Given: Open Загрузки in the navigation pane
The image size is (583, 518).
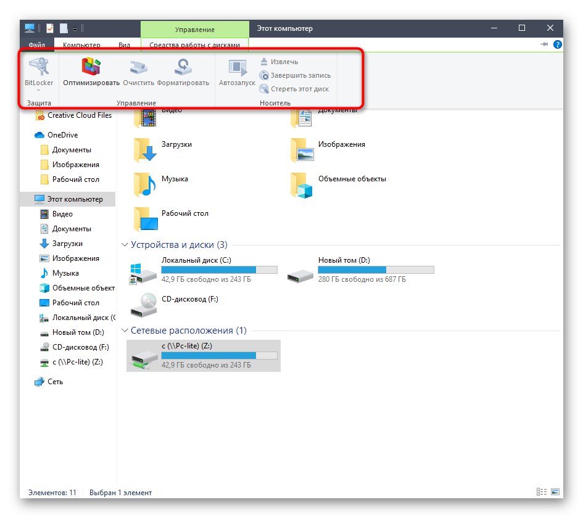Looking at the screenshot, I should [61, 244].
